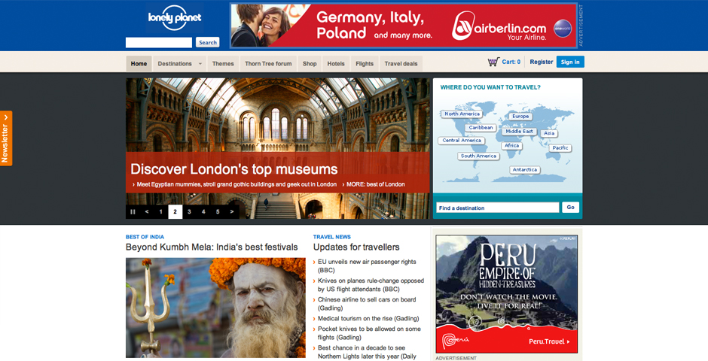Select Africa on the map
The width and height of the screenshot is (708, 361).
(x=511, y=146)
